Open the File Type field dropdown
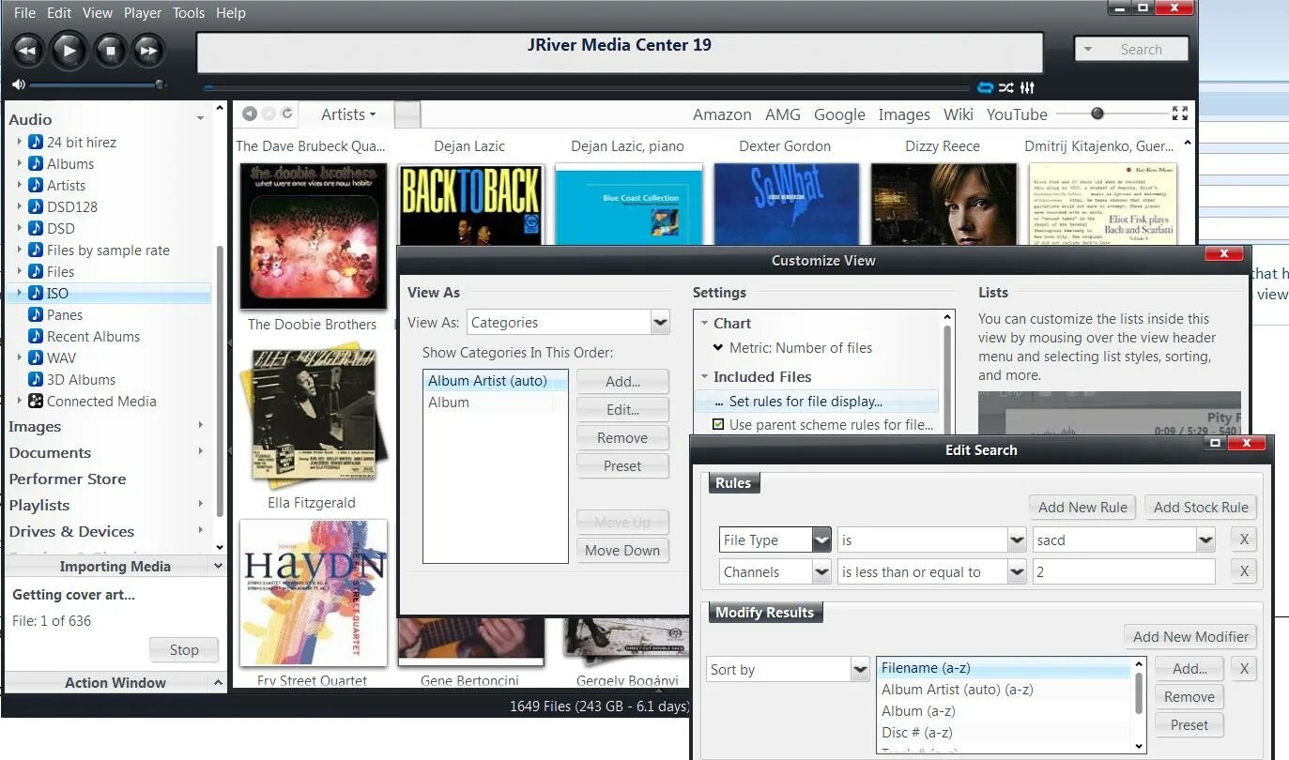1289x760 pixels. coord(821,540)
